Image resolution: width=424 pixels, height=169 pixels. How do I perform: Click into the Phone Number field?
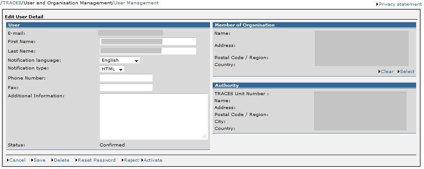(x=126, y=78)
